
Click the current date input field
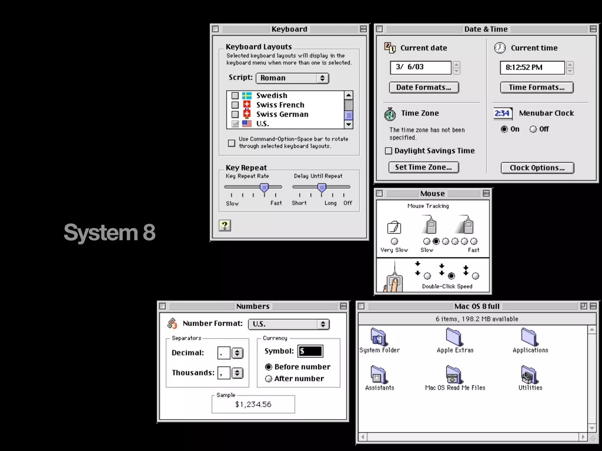421,68
